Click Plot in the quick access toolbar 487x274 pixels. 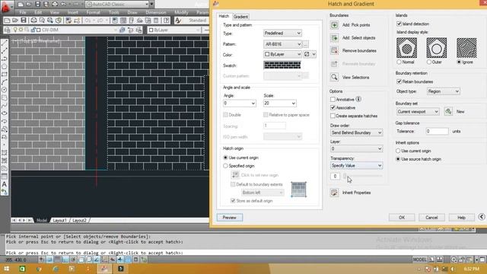55,4
